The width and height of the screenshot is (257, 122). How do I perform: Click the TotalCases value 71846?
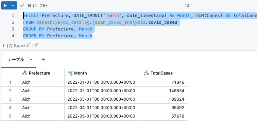pyautogui.click(x=164, y=82)
